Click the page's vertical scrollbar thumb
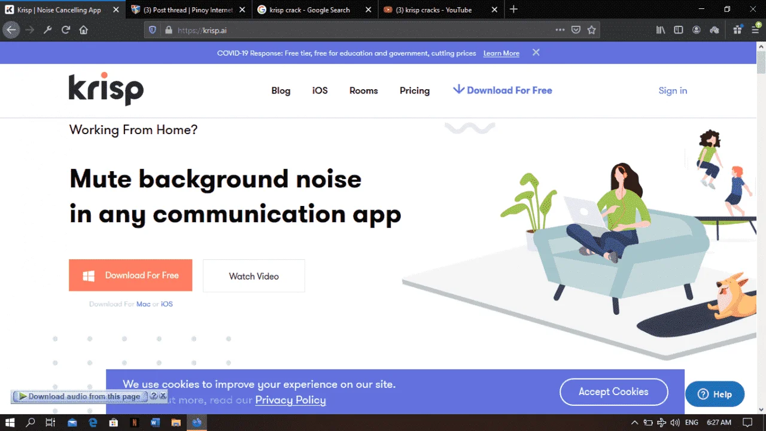This screenshot has height=431, width=766. pyautogui.click(x=761, y=63)
